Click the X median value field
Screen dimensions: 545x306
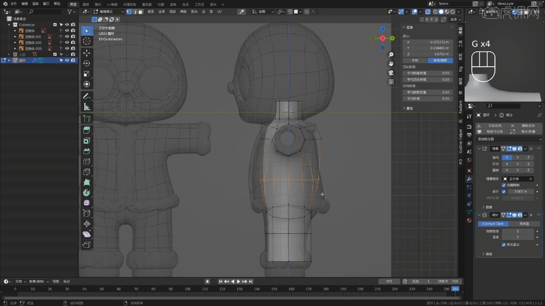click(x=428, y=42)
